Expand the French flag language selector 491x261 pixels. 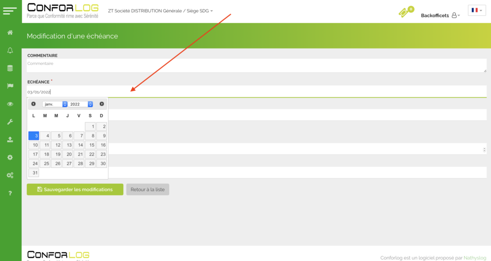pos(477,11)
